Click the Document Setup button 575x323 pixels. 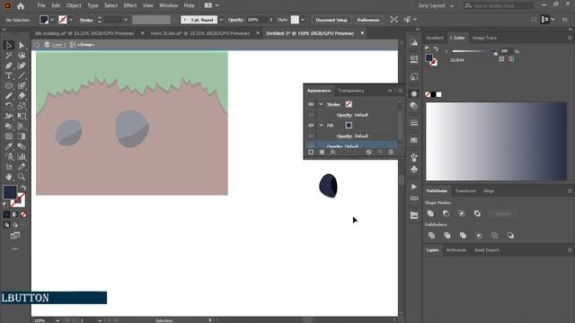(332, 20)
